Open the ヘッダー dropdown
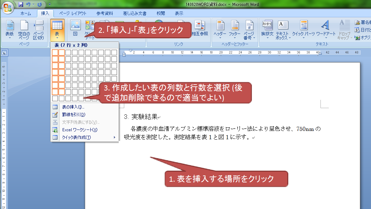 (x=220, y=29)
